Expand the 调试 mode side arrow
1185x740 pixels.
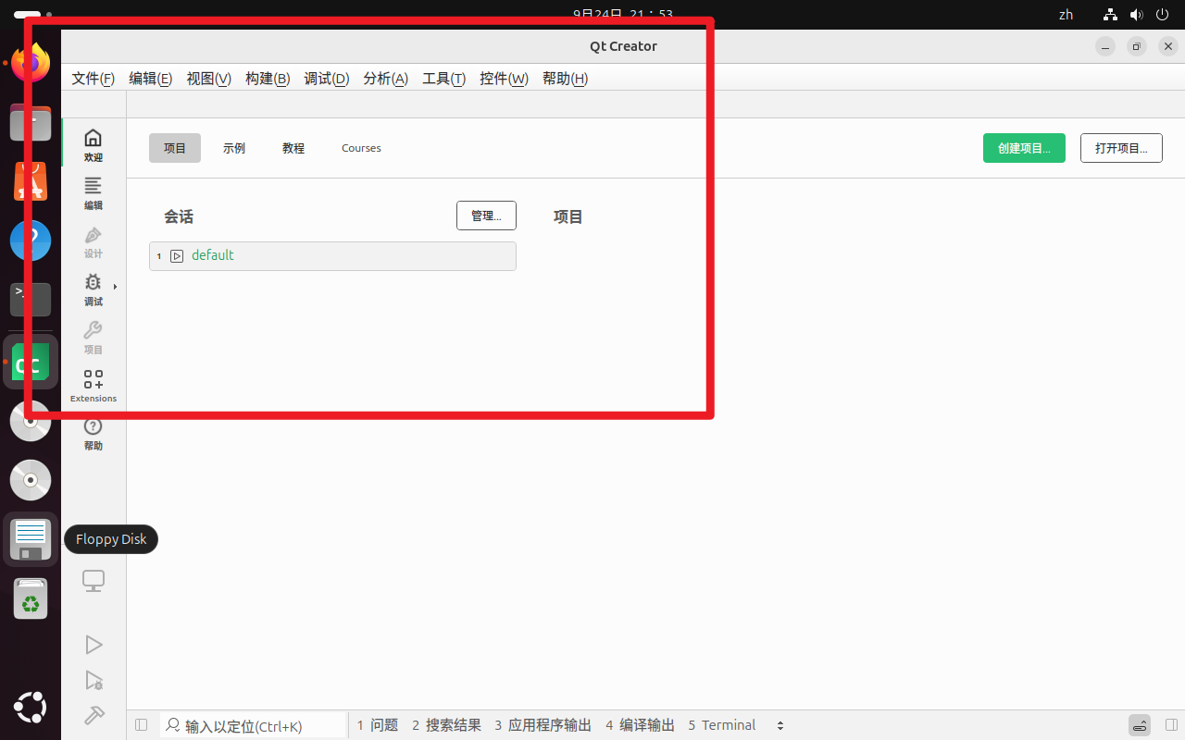[115, 287]
